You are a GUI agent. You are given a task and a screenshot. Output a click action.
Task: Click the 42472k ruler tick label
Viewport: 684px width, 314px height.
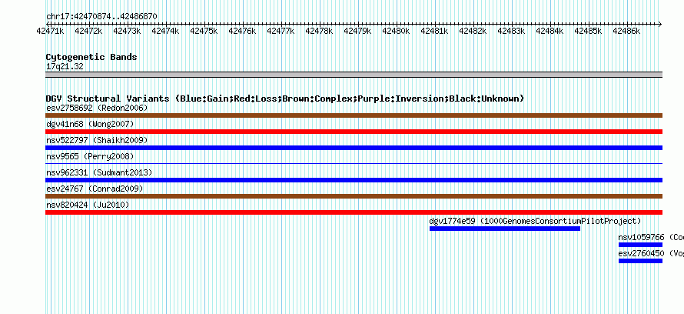pyautogui.click(x=88, y=31)
